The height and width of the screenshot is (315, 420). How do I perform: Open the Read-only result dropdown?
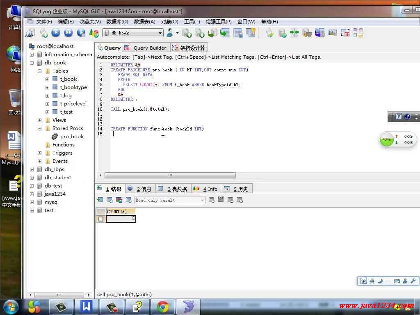click(x=170, y=200)
